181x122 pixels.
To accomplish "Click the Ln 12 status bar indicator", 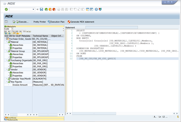I will (163, 117).
